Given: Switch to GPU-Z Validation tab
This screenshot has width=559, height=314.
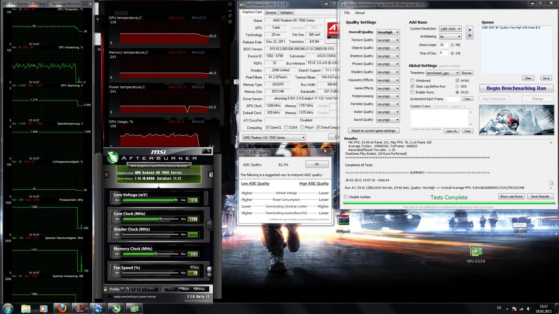Looking at the screenshot, I should [286, 12].
